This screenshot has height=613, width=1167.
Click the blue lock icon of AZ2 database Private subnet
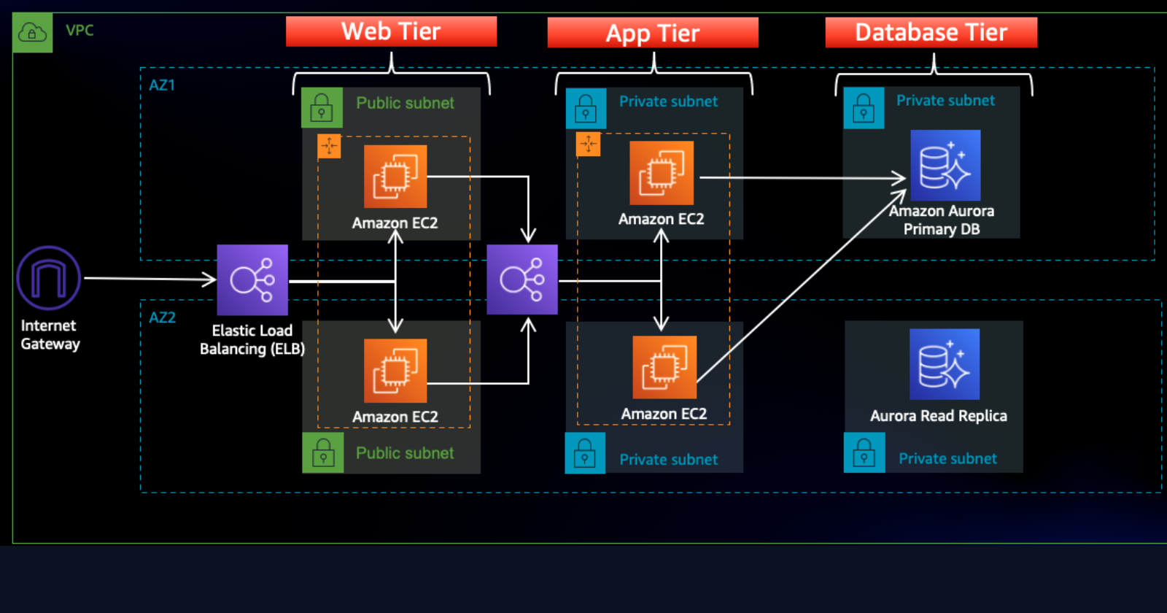click(x=864, y=452)
